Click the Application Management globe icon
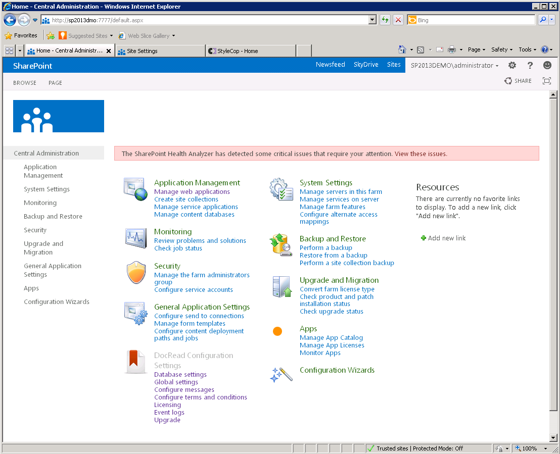The height and width of the screenshot is (454, 560). coord(135,189)
